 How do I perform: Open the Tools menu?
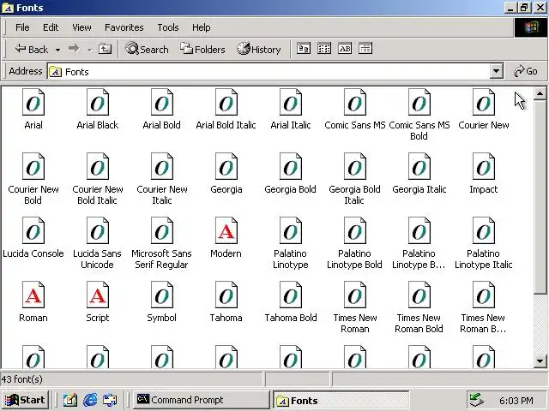pyautogui.click(x=168, y=27)
